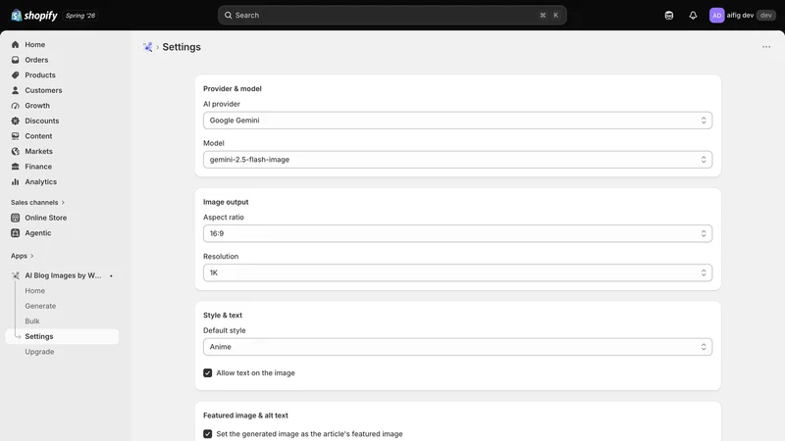Click the Orders inbox icon
Screen dimensions: 785x441
pos(15,60)
